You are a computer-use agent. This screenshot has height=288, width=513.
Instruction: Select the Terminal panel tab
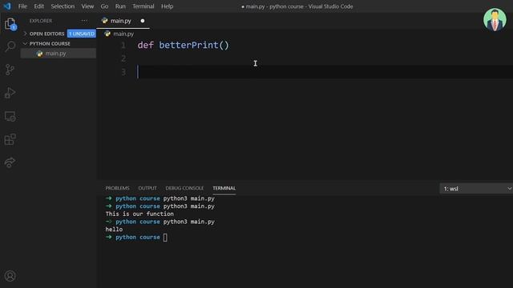(224, 188)
